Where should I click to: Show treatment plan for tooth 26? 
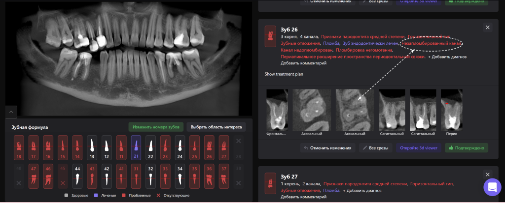284,74
